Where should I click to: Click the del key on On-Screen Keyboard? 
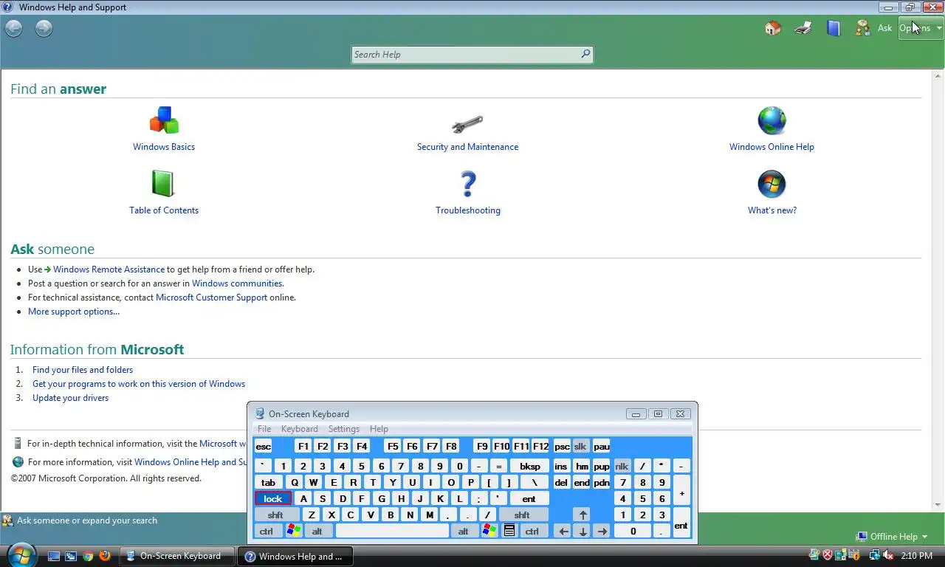pos(562,483)
